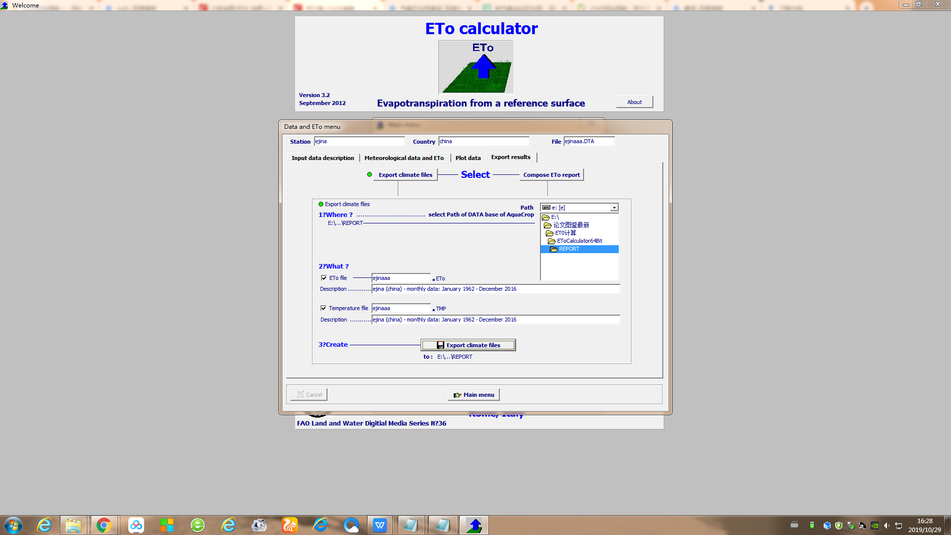Image resolution: width=951 pixels, height=535 pixels.
Task: Expand the Path drive dropdown
Action: coord(614,208)
